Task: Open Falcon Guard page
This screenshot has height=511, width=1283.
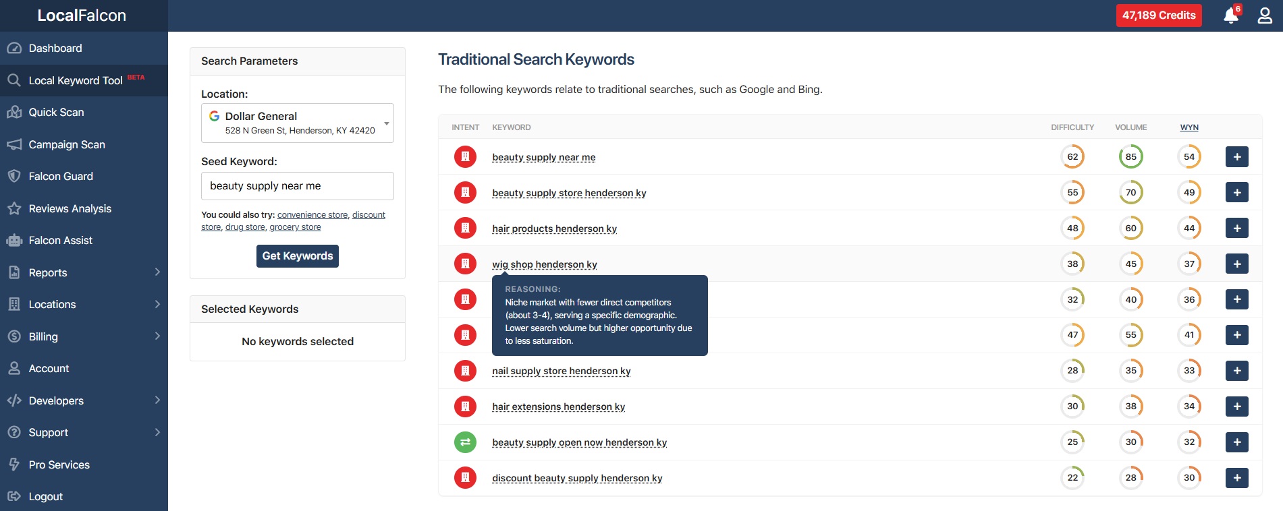Action: [84, 177]
